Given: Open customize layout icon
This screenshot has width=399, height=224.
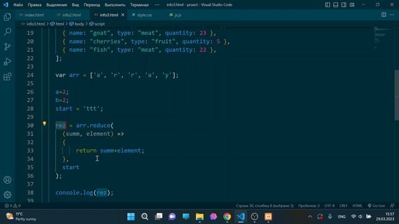Looking at the screenshot, I should click(352, 5).
